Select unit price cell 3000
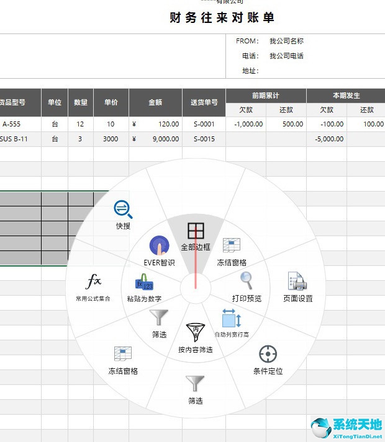385x442 pixels. click(x=111, y=139)
